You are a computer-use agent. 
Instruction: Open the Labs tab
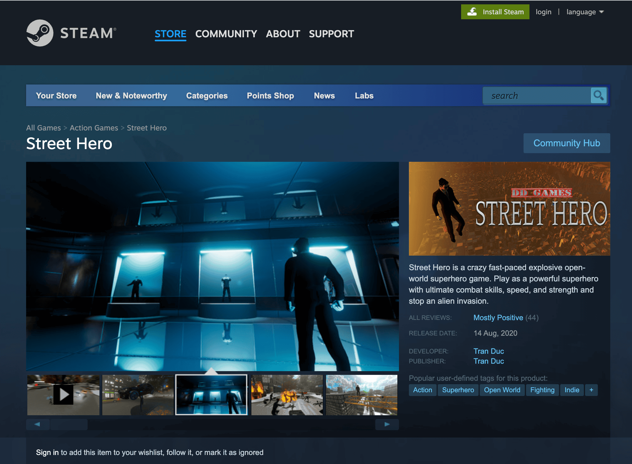(x=364, y=96)
